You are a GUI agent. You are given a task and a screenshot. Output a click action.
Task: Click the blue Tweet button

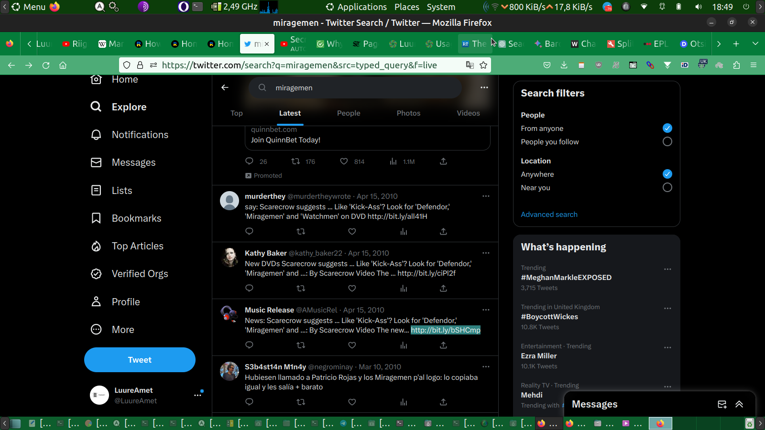click(140, 360)
